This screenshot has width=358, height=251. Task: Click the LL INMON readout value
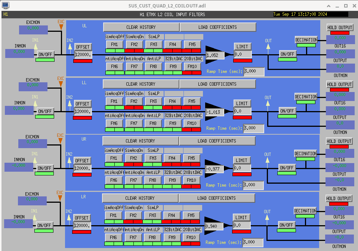[x=19, y=110]
